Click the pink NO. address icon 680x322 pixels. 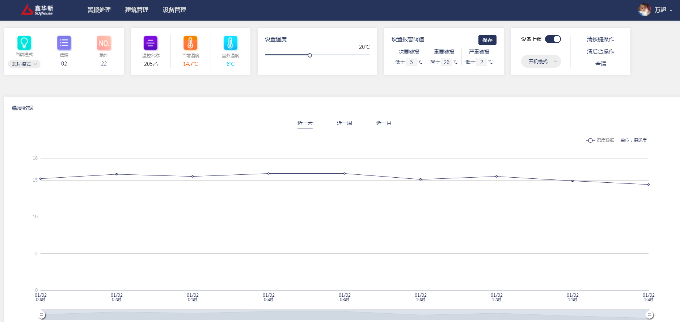pos(104,43)
